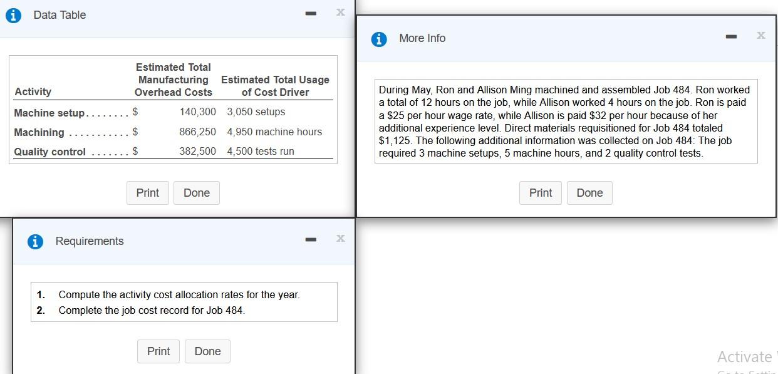Select the More Info title text

click(x=422, y=38)
